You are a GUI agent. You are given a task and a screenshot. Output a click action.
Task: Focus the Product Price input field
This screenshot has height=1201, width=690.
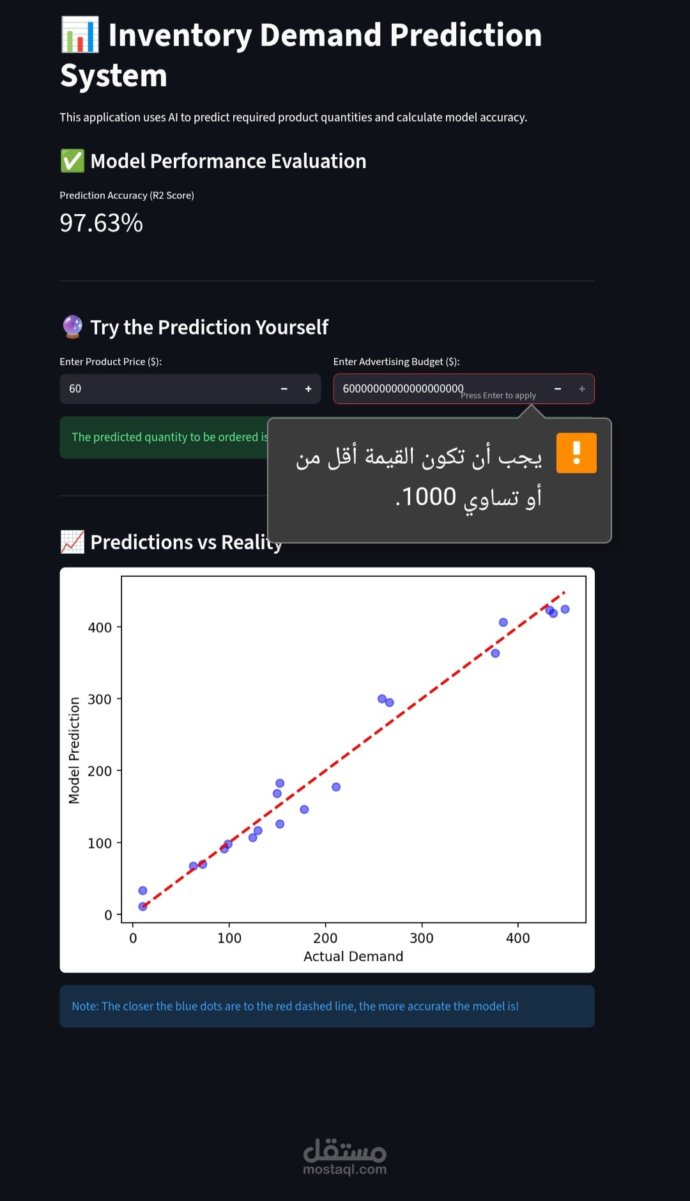click(x=166, y=389)
